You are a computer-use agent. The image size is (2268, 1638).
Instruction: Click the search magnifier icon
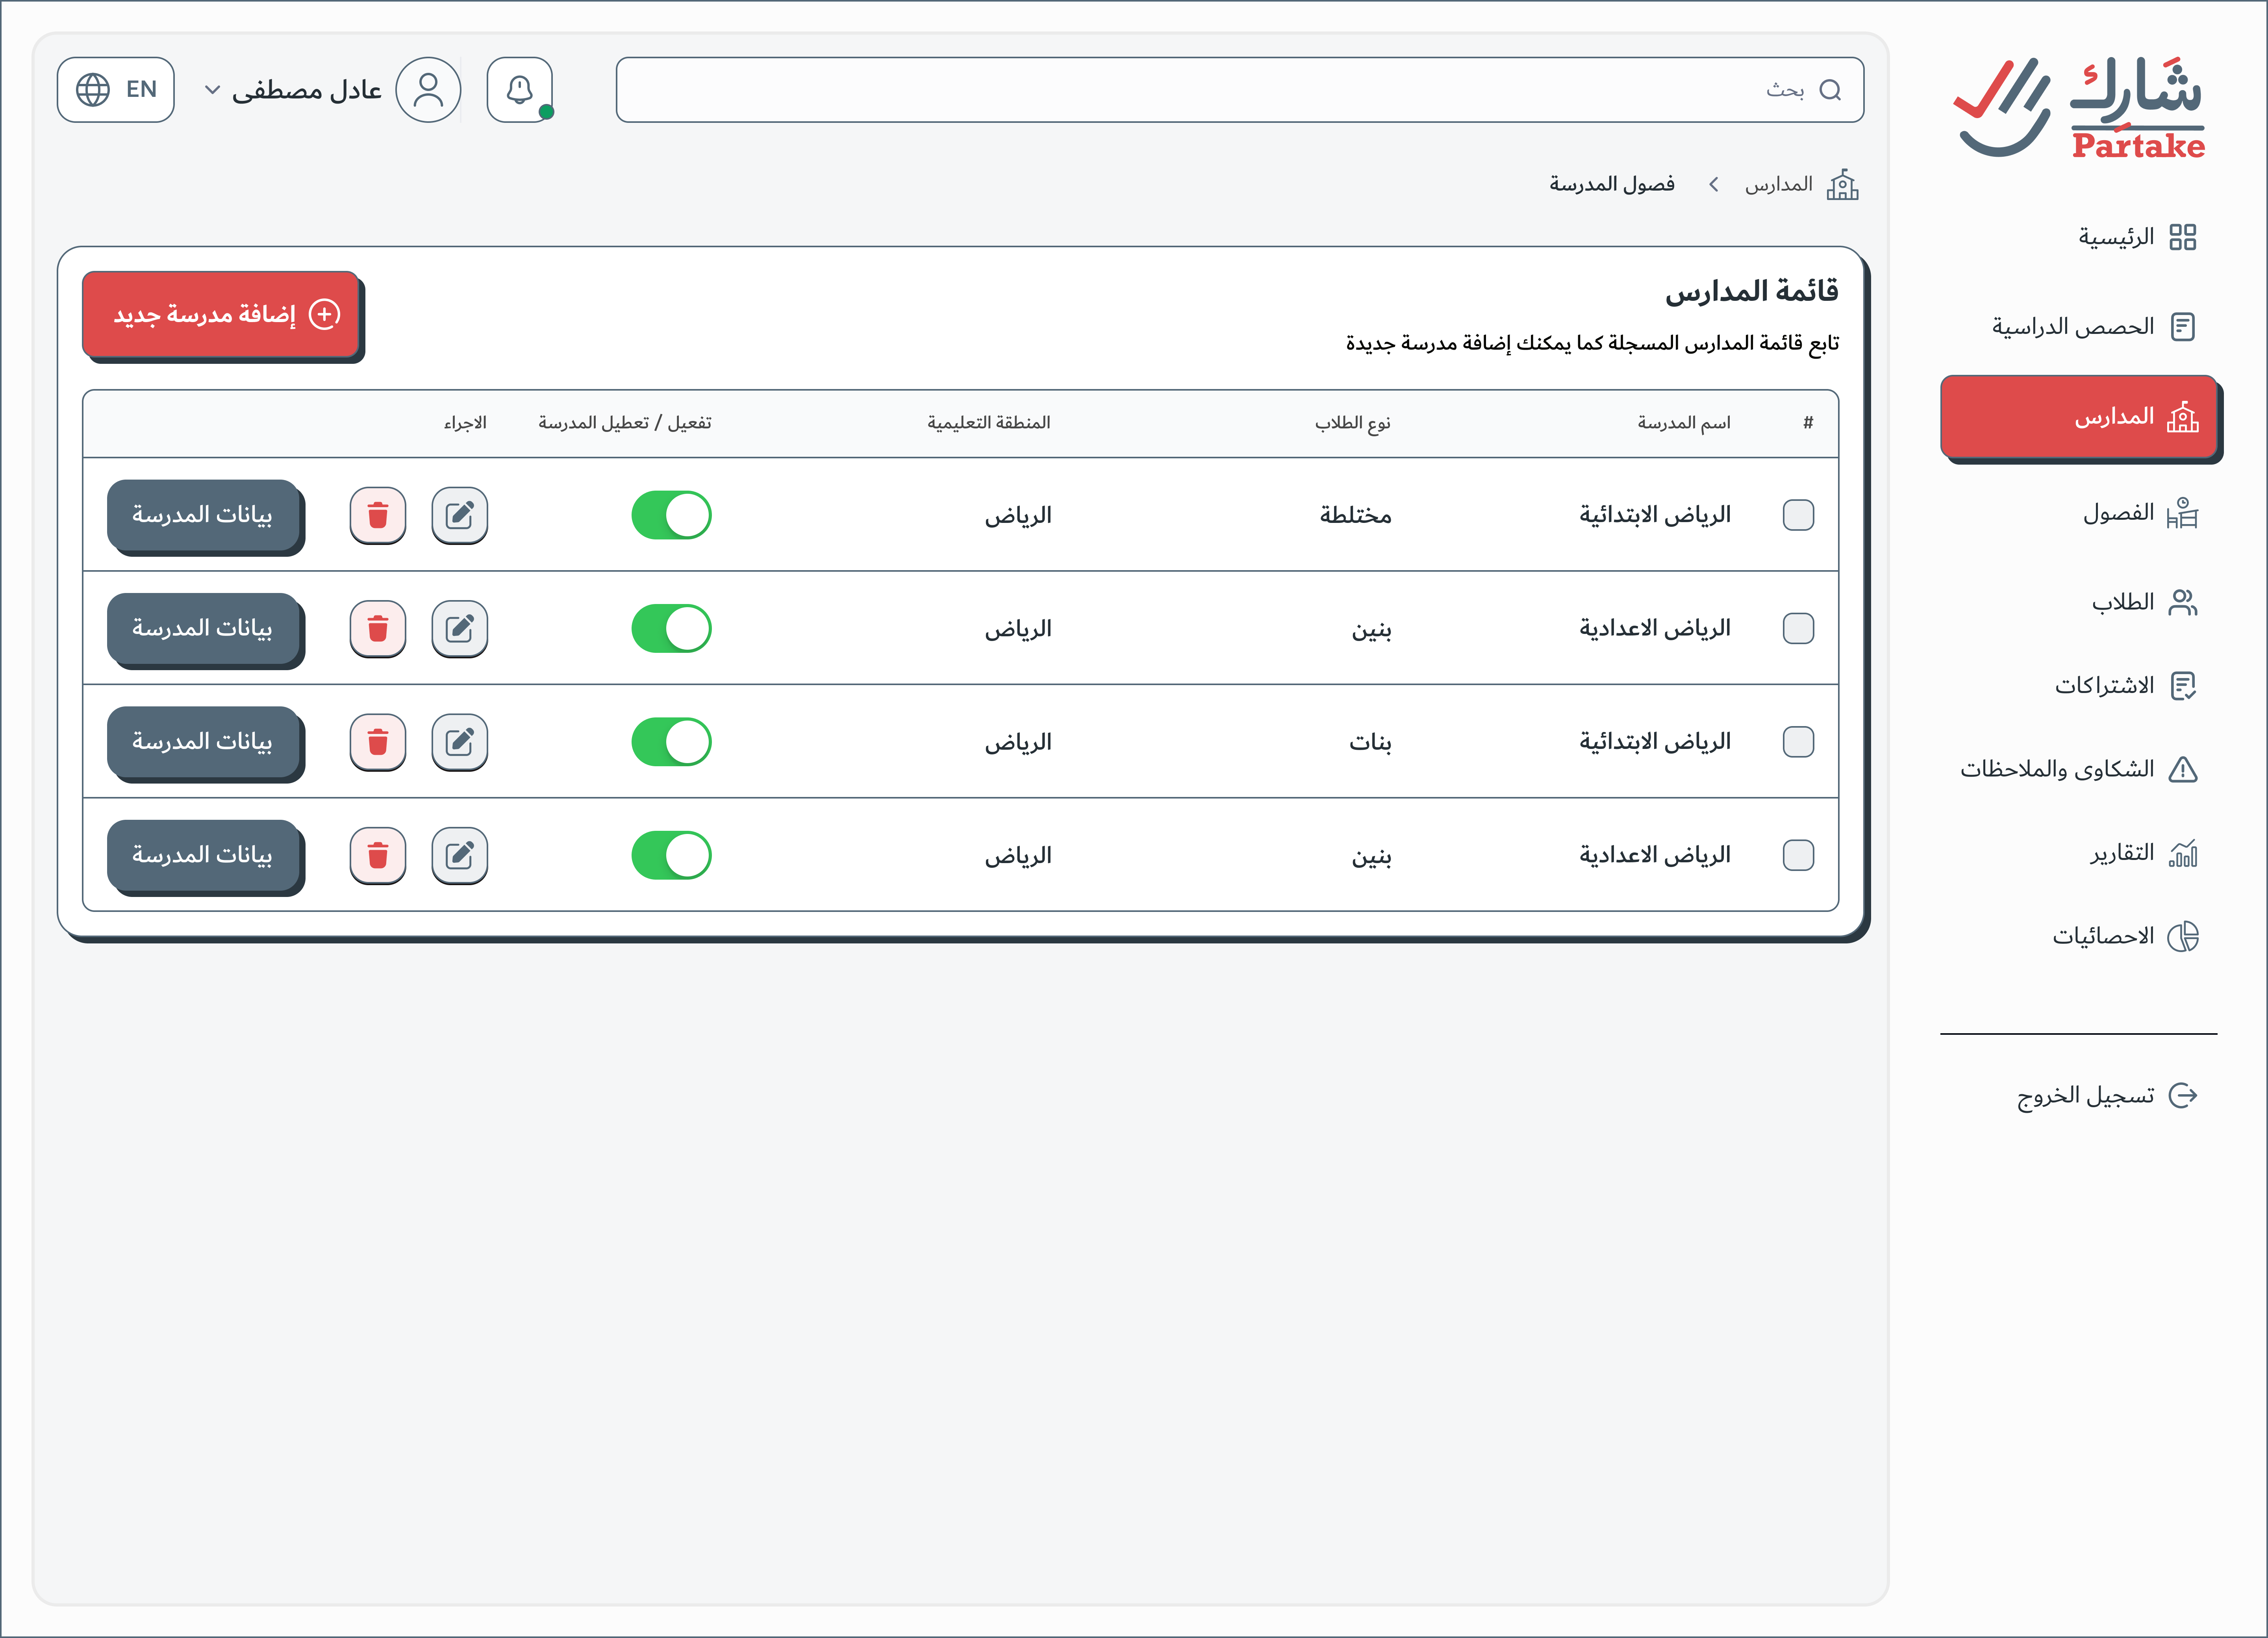click(x=1830, y=90)
